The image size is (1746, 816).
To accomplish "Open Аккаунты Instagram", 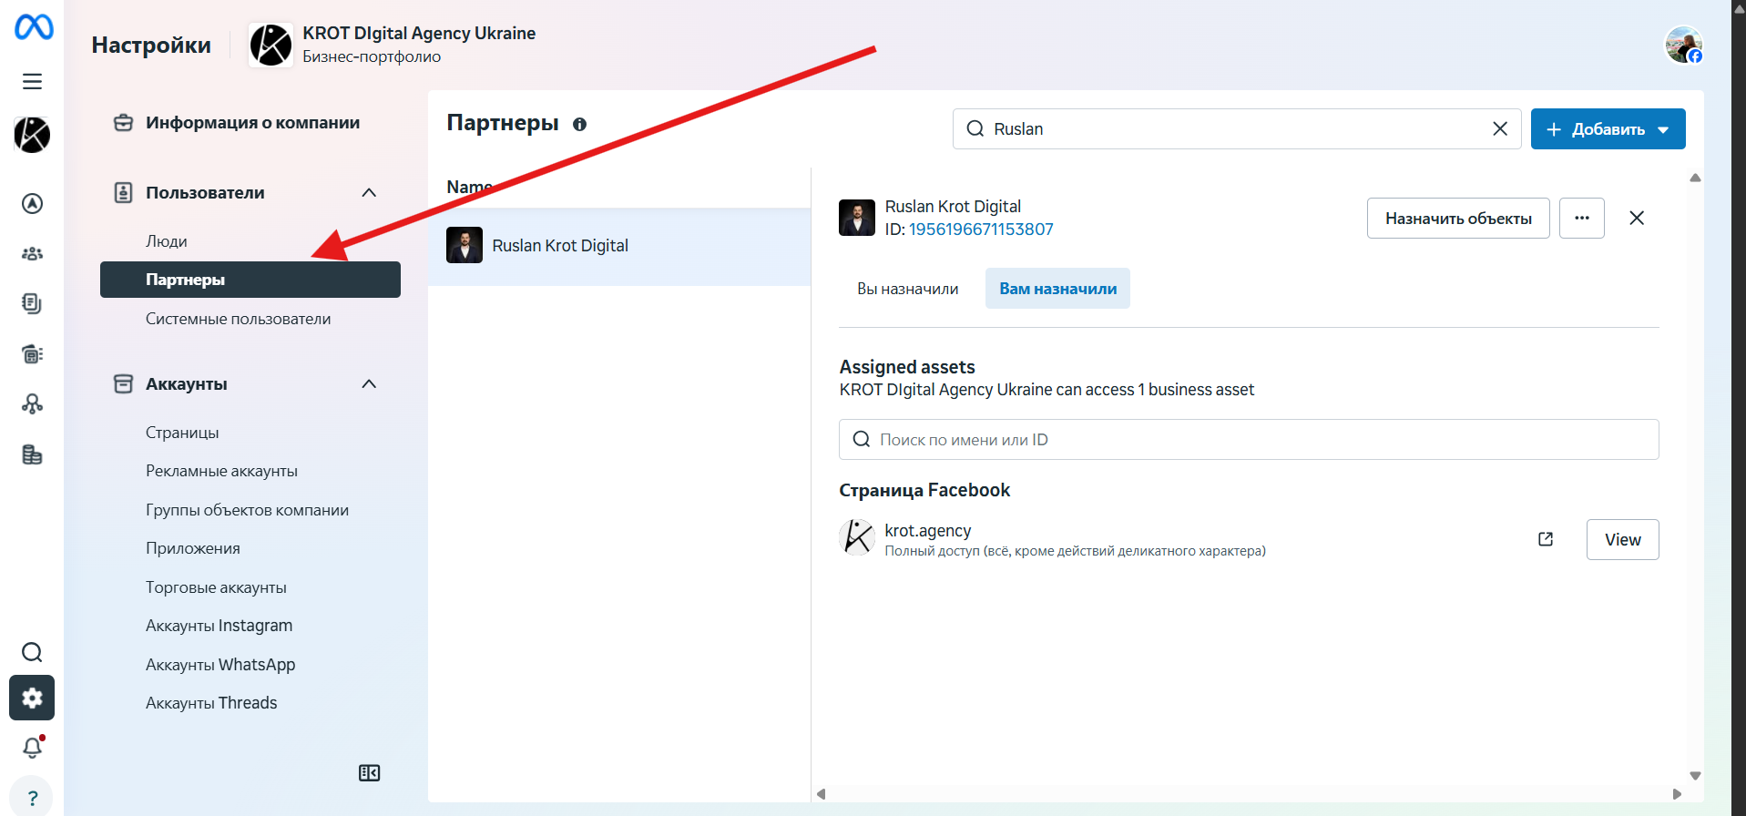I will tap(220, 626).
